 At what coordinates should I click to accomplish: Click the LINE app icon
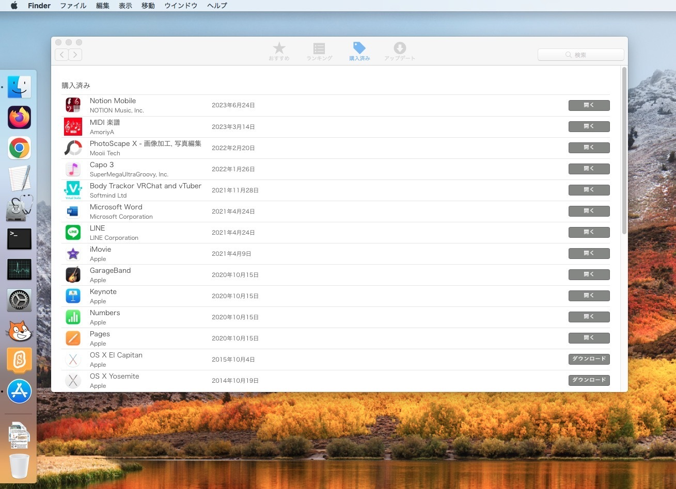[73, 233]
